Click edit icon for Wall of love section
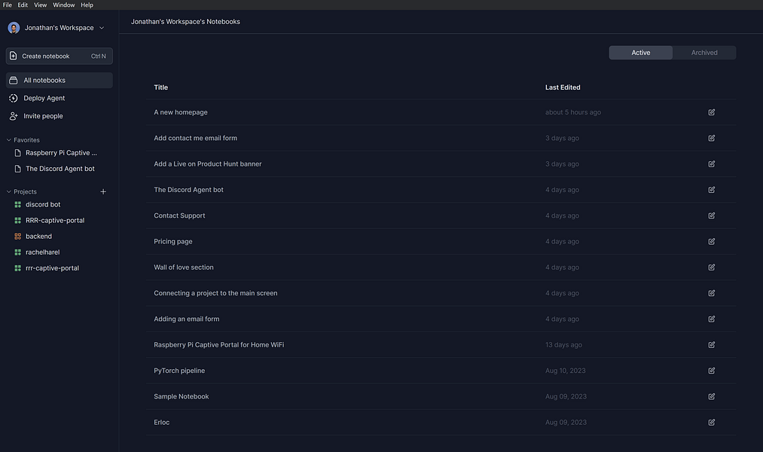 pyautogui.click(x=712, y=267)
